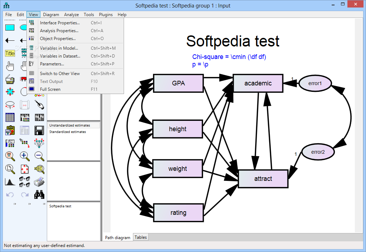The width and height of the screenshot is (366, 252).
Task: Expand toolbar column arrow below Redo
Action: tap(29, 204)
